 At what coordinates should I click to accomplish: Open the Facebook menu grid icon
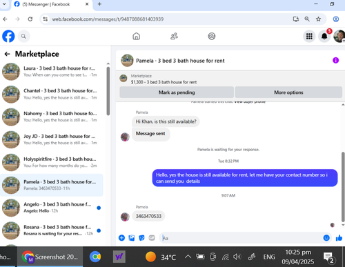(309, 37)
